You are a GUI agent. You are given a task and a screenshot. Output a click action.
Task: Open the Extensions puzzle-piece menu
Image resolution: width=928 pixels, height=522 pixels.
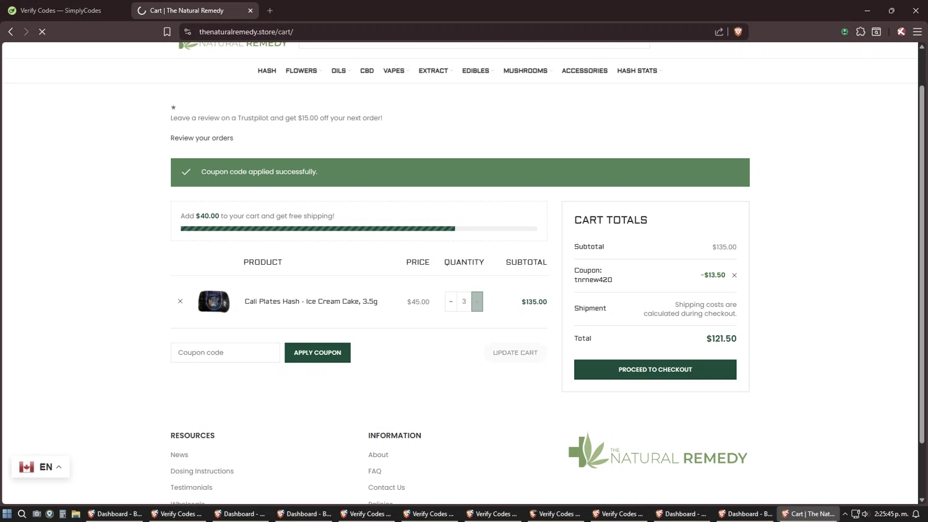point(861,32)
